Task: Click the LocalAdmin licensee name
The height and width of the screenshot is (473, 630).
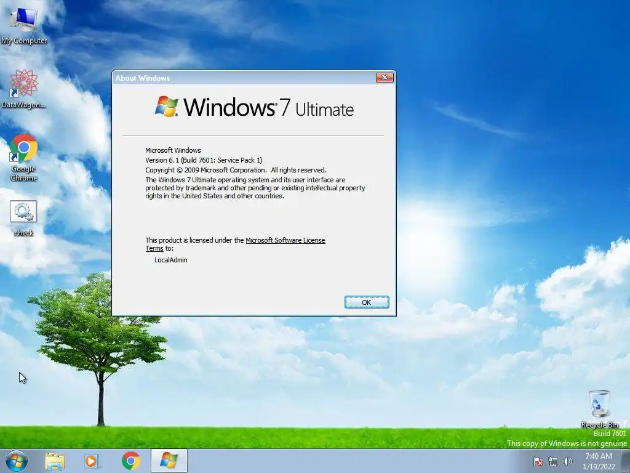Action: [x=171, y=260]
